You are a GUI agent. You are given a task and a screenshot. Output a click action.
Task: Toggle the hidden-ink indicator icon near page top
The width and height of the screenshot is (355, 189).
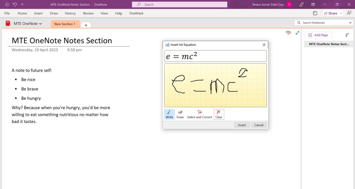point(288,33)
